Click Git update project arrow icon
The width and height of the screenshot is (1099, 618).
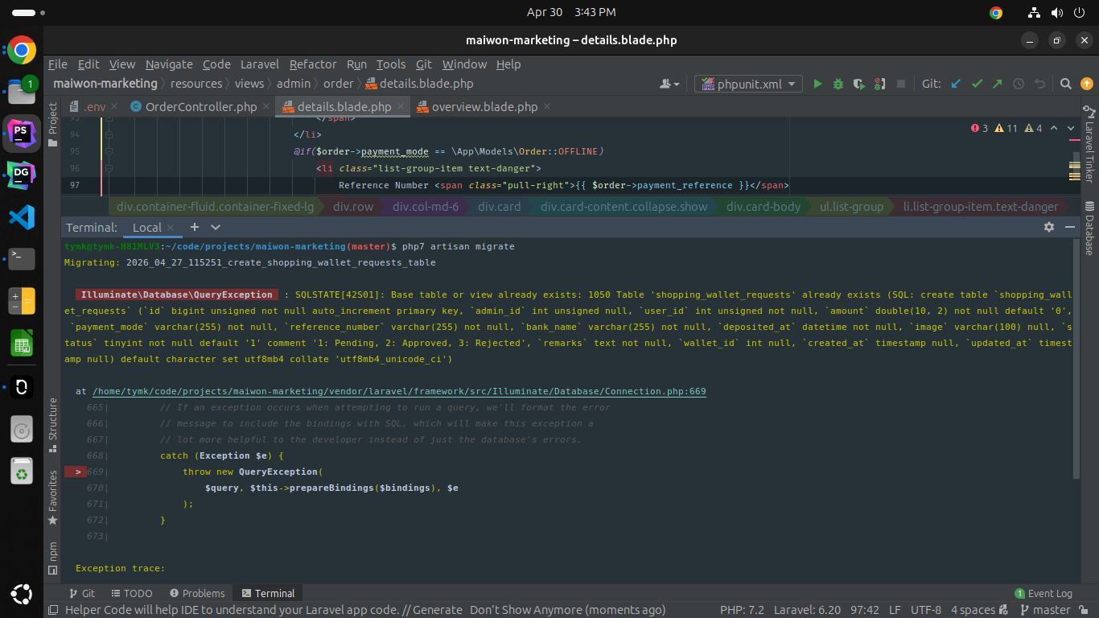pyautogui.click(x=956, y=84)
